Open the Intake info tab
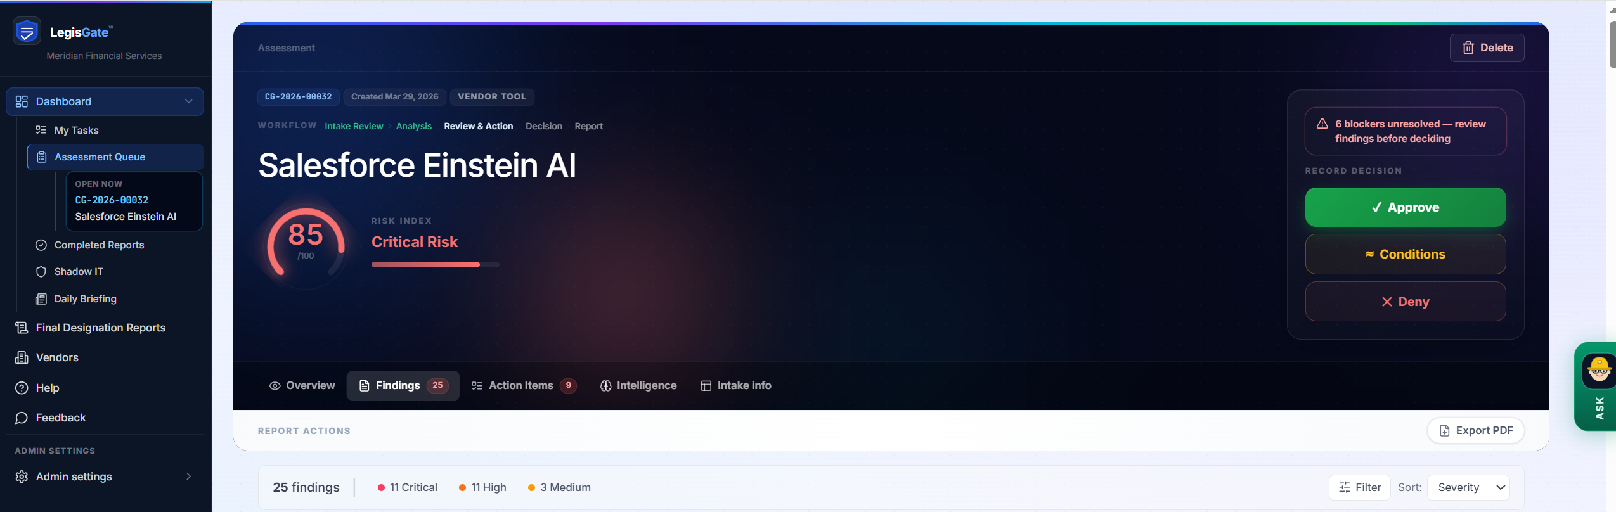 [x=736, y=386]
